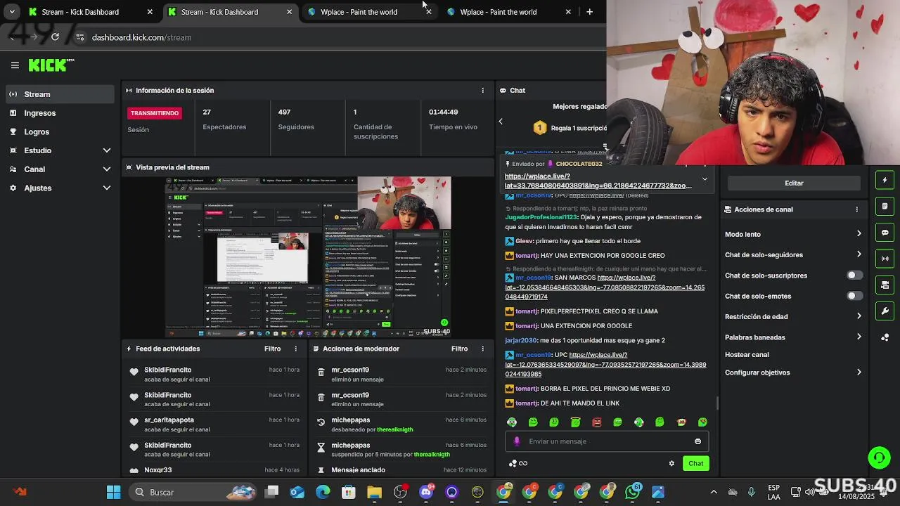Expand Restricción de edad options
900x506 pixels.
(x=859, y=316)
